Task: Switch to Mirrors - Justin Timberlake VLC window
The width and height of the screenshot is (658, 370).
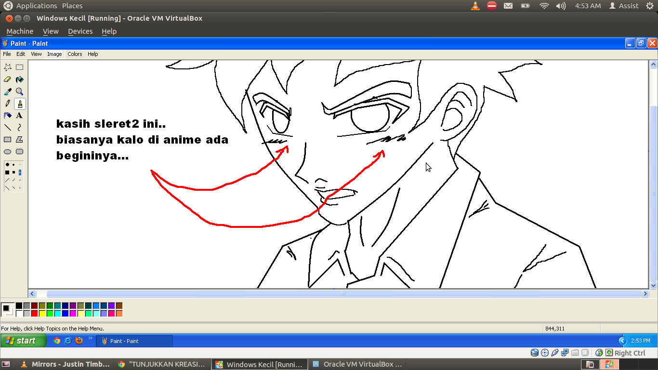Action: pos(66,364)
